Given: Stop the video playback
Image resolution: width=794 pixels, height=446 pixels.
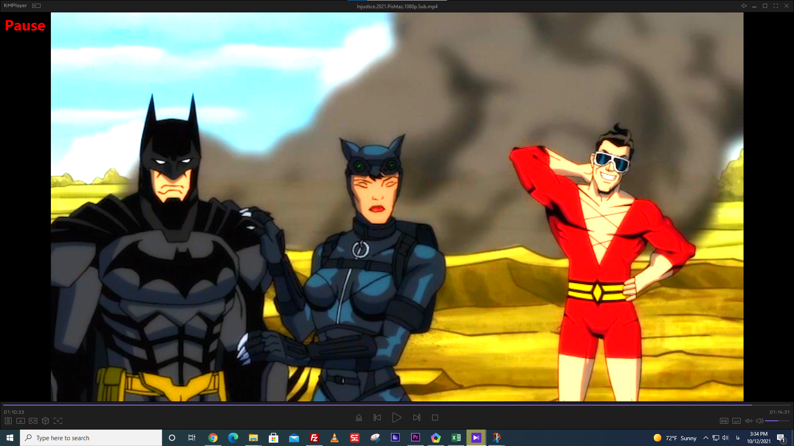Looking at the screenshot, I should 435,418.
